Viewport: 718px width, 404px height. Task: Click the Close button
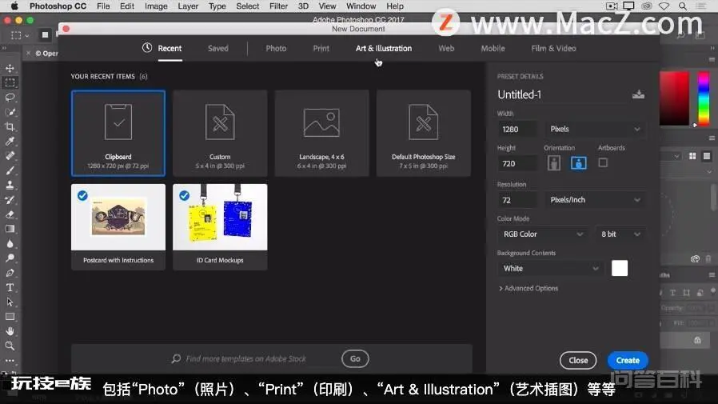[578, 361]
